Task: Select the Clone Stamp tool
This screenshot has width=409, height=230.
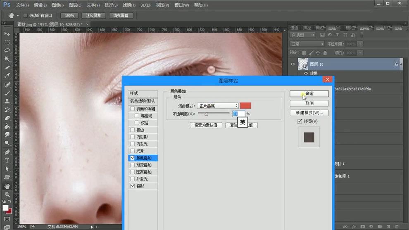Action: click(7, 101)
